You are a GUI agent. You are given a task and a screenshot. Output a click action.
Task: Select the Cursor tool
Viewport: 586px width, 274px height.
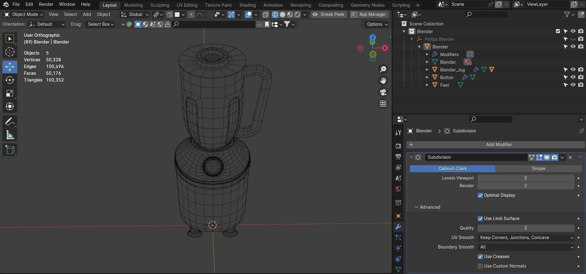10,52
